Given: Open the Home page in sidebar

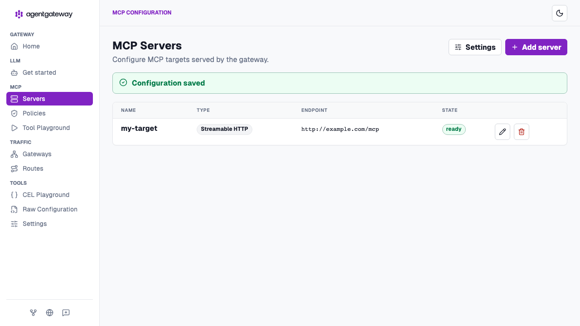Looking at the screenshot, I should pyautogui.click(x=49, y=46).
